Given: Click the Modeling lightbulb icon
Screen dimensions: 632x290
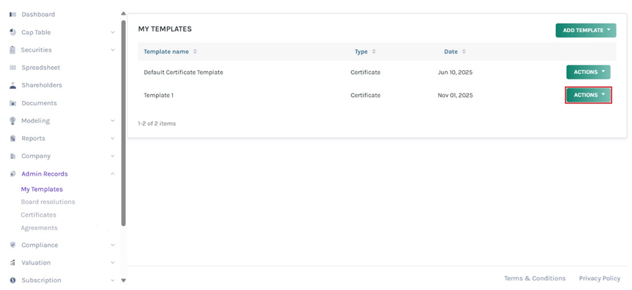Looking at the screenshot, I should (13, 121).
